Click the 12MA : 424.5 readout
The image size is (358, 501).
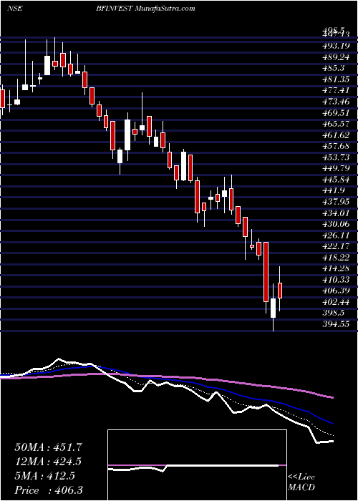click(48, 462)
